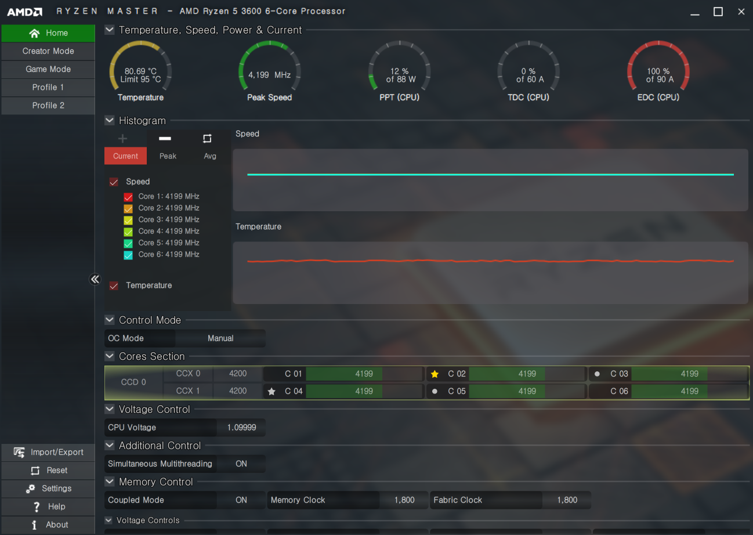Collapse the Voltage Controls section
This screenshot has width=753, height=535.
[108, 520]
